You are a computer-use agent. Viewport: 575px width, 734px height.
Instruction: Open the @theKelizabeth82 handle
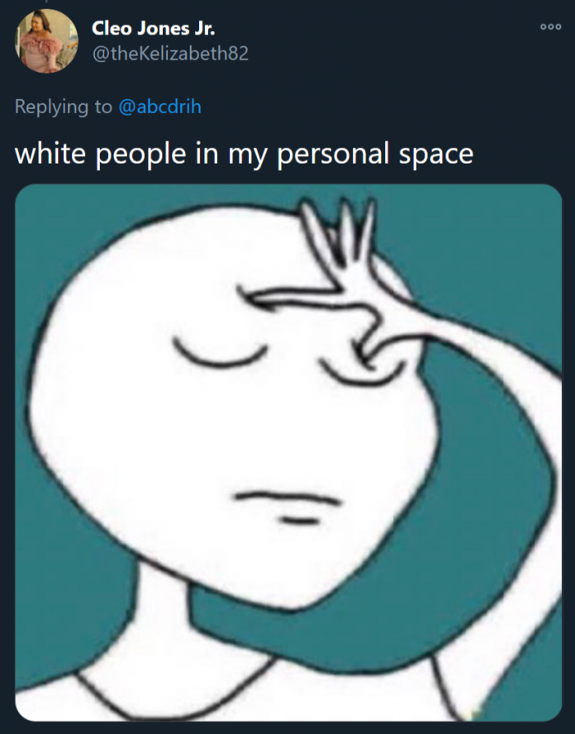click(170, 54)
